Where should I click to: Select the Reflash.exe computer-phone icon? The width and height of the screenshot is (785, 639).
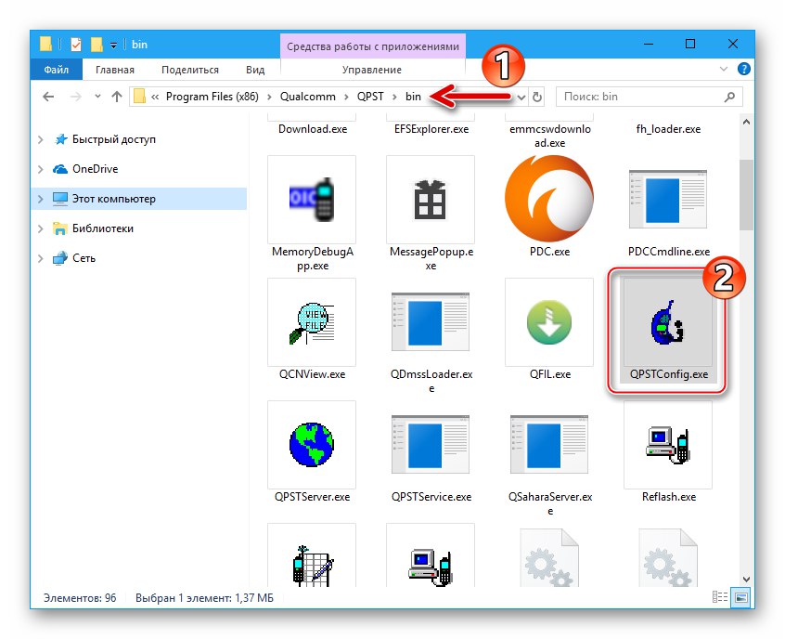pyautogui.click(x=668, y=445)
